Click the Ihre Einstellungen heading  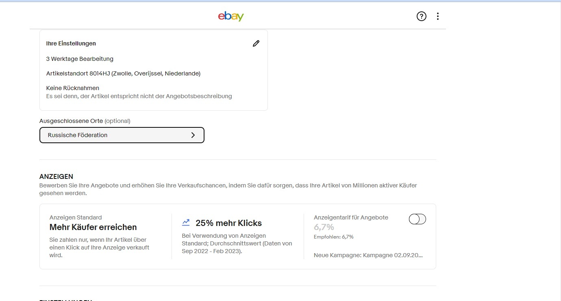71,43
